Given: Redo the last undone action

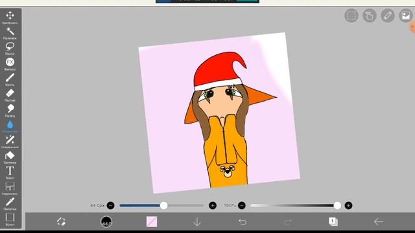Looking at the screenshot, I should pos(288,222).
